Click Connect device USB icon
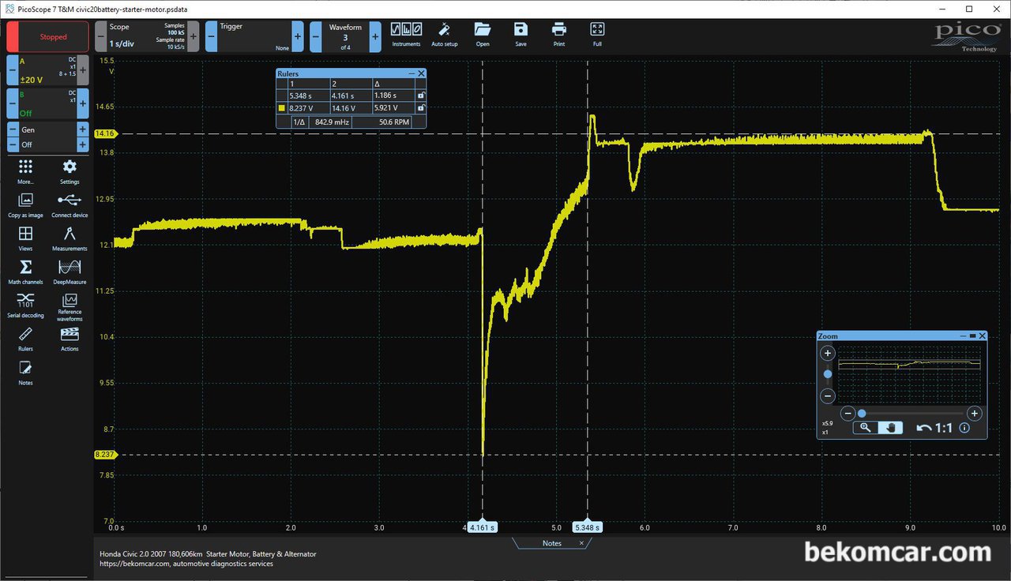Viewport: 1011px width, 581px height. pyautogui.click(x=70, y=204)
